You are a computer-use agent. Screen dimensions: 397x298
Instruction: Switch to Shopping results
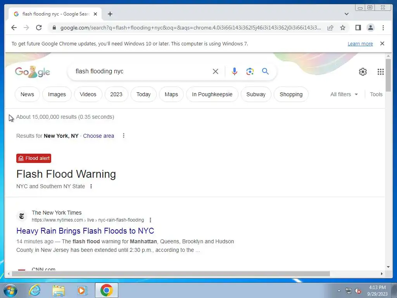[x=291, y=94]
